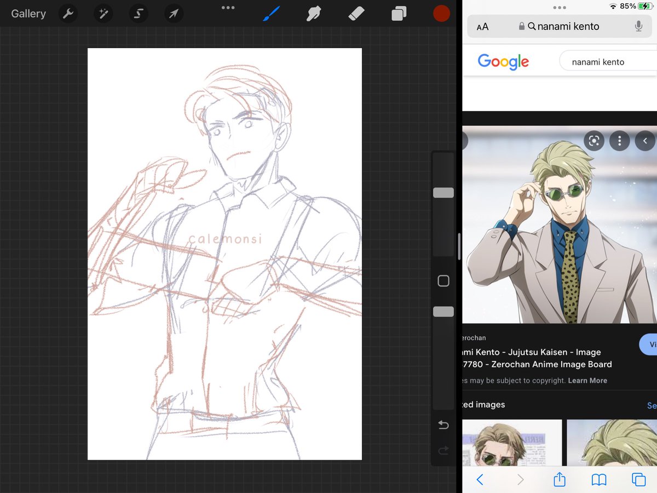The image size is (657, 493).
Task: Open Safari AA reader settings
Action: click(482, 27)
